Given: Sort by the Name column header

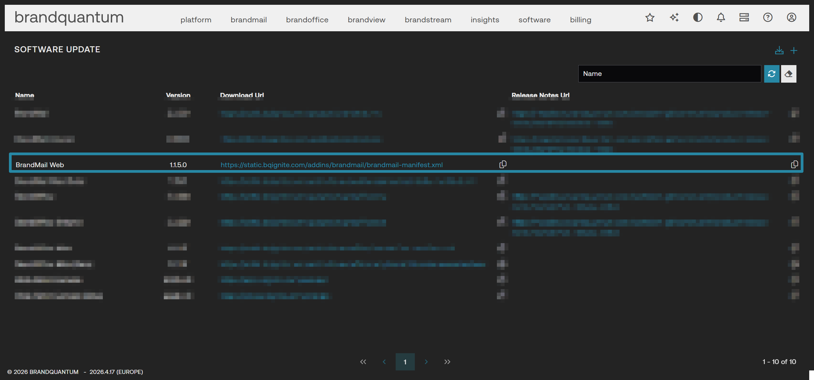Looking at the screenshot, I should pos(25,95).
